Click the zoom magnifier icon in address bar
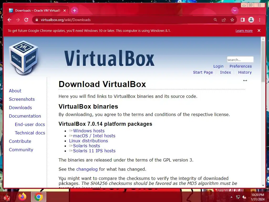 click(215, 20)
